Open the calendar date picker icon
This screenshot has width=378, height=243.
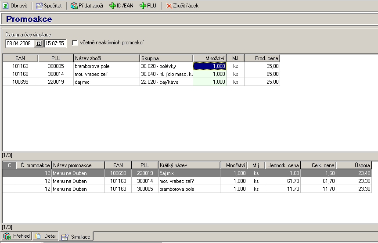pos(39,43)
